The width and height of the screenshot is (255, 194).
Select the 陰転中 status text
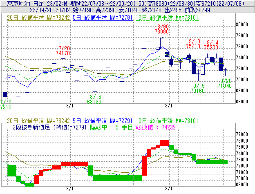point(99,127)
